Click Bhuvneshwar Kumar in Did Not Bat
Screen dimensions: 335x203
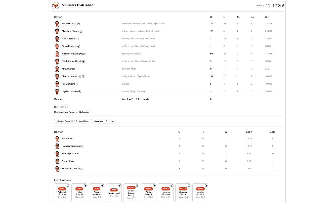(x=65, y=112)
